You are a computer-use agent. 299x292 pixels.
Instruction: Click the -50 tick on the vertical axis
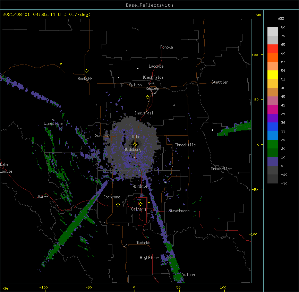pyautogui.click(x=255, y=189)
